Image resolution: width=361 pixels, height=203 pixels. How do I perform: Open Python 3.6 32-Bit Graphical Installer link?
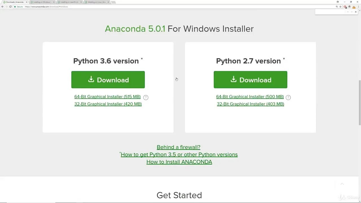tap(108, 104)
